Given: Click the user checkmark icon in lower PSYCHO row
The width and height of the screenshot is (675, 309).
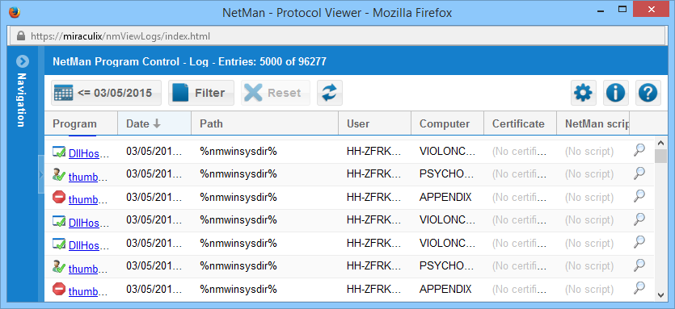Looking at the screenshot, I should tap(59, 266).
